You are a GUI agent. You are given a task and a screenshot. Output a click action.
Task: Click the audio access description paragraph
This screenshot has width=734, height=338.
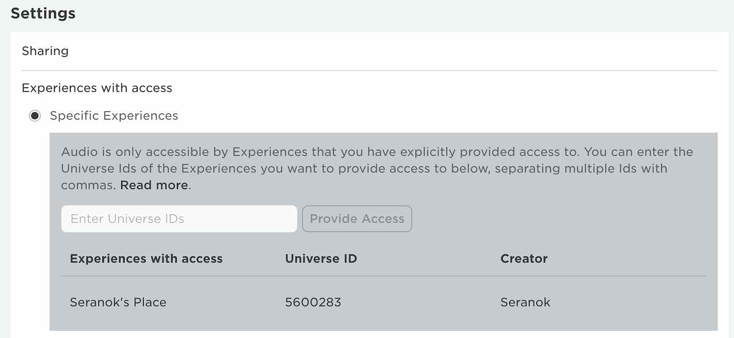(x=377, y=168)
